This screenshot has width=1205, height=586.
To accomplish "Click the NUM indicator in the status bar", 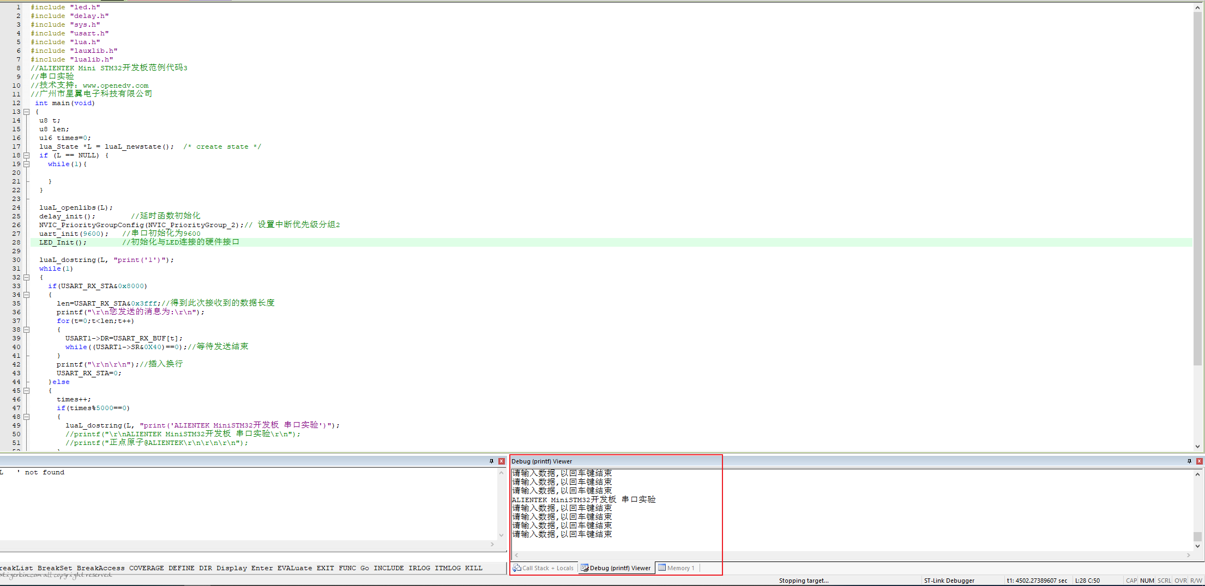I will point(1147,581).
